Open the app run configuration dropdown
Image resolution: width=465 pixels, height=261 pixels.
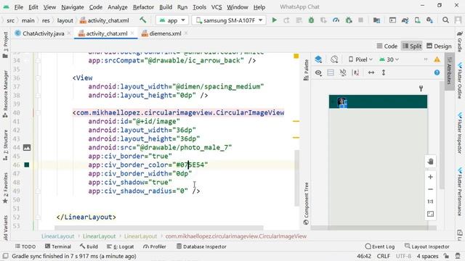pyautogui.click(x=172, y=20)
